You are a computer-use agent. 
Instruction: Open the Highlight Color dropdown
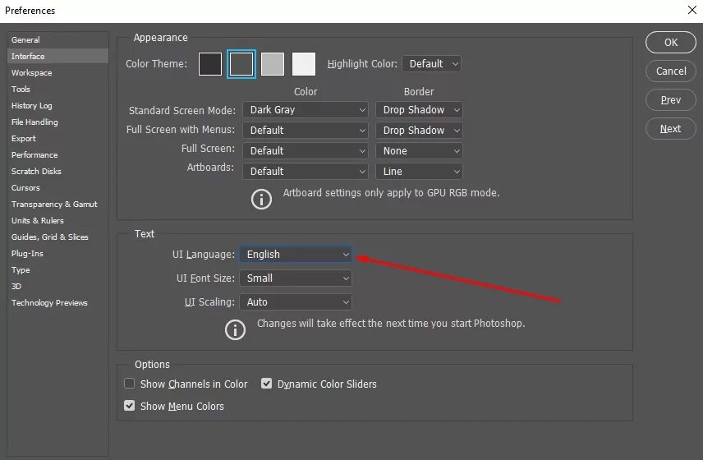click(x=432, y=64)
